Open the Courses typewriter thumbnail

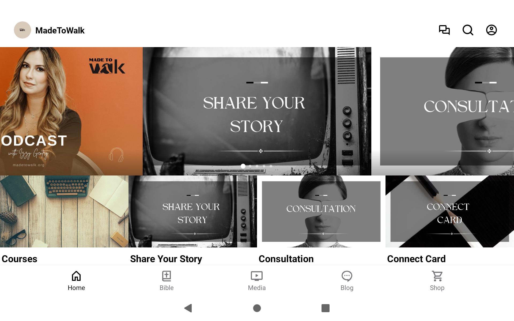pos(64,211)
